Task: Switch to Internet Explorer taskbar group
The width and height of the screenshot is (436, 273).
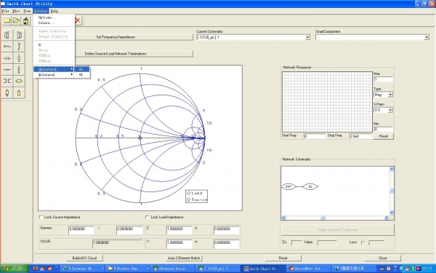Action: point(83,269)
